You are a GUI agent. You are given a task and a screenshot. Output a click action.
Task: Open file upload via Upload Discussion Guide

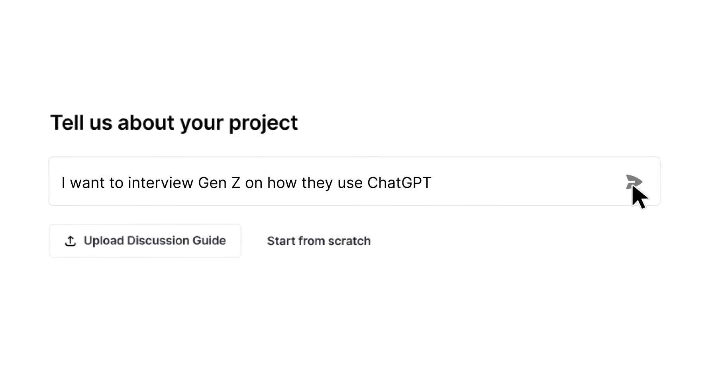click(145, 241)
